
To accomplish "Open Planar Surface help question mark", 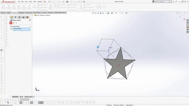I will [30, 20].
